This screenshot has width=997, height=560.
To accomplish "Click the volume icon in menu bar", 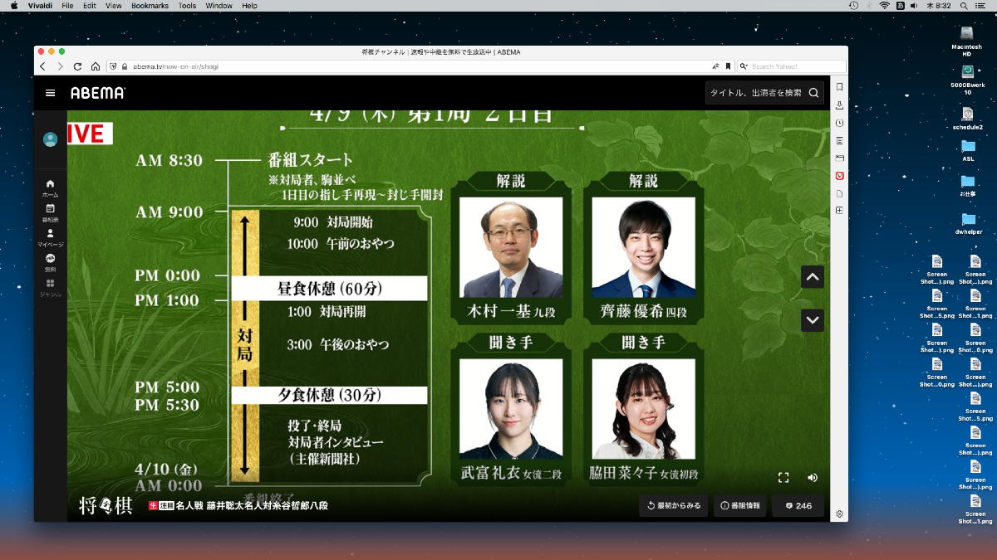I will (x=914, y=6).
